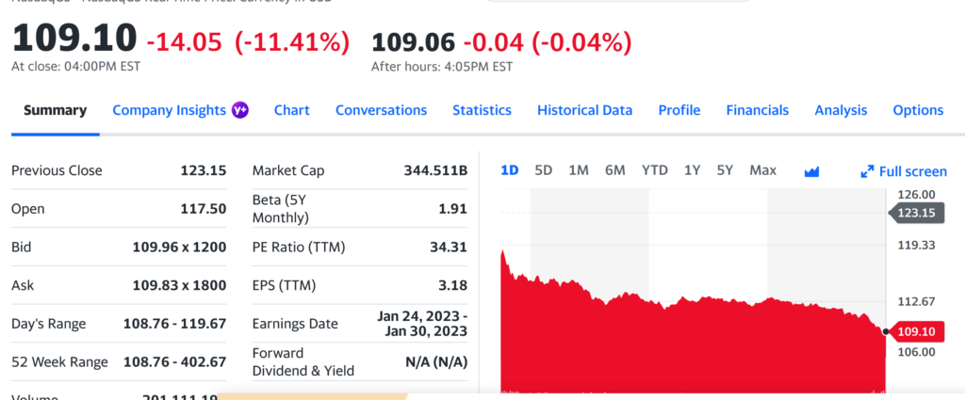
Task: Open the Conversations tab
Action: point(381,110)
